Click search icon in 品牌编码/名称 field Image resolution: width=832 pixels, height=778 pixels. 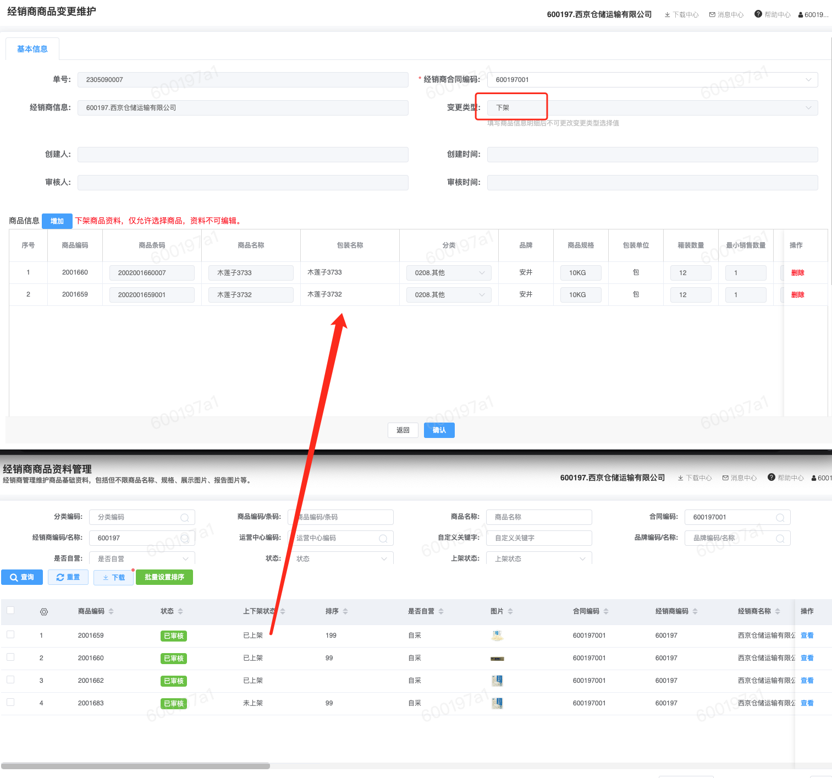(780, 539)
